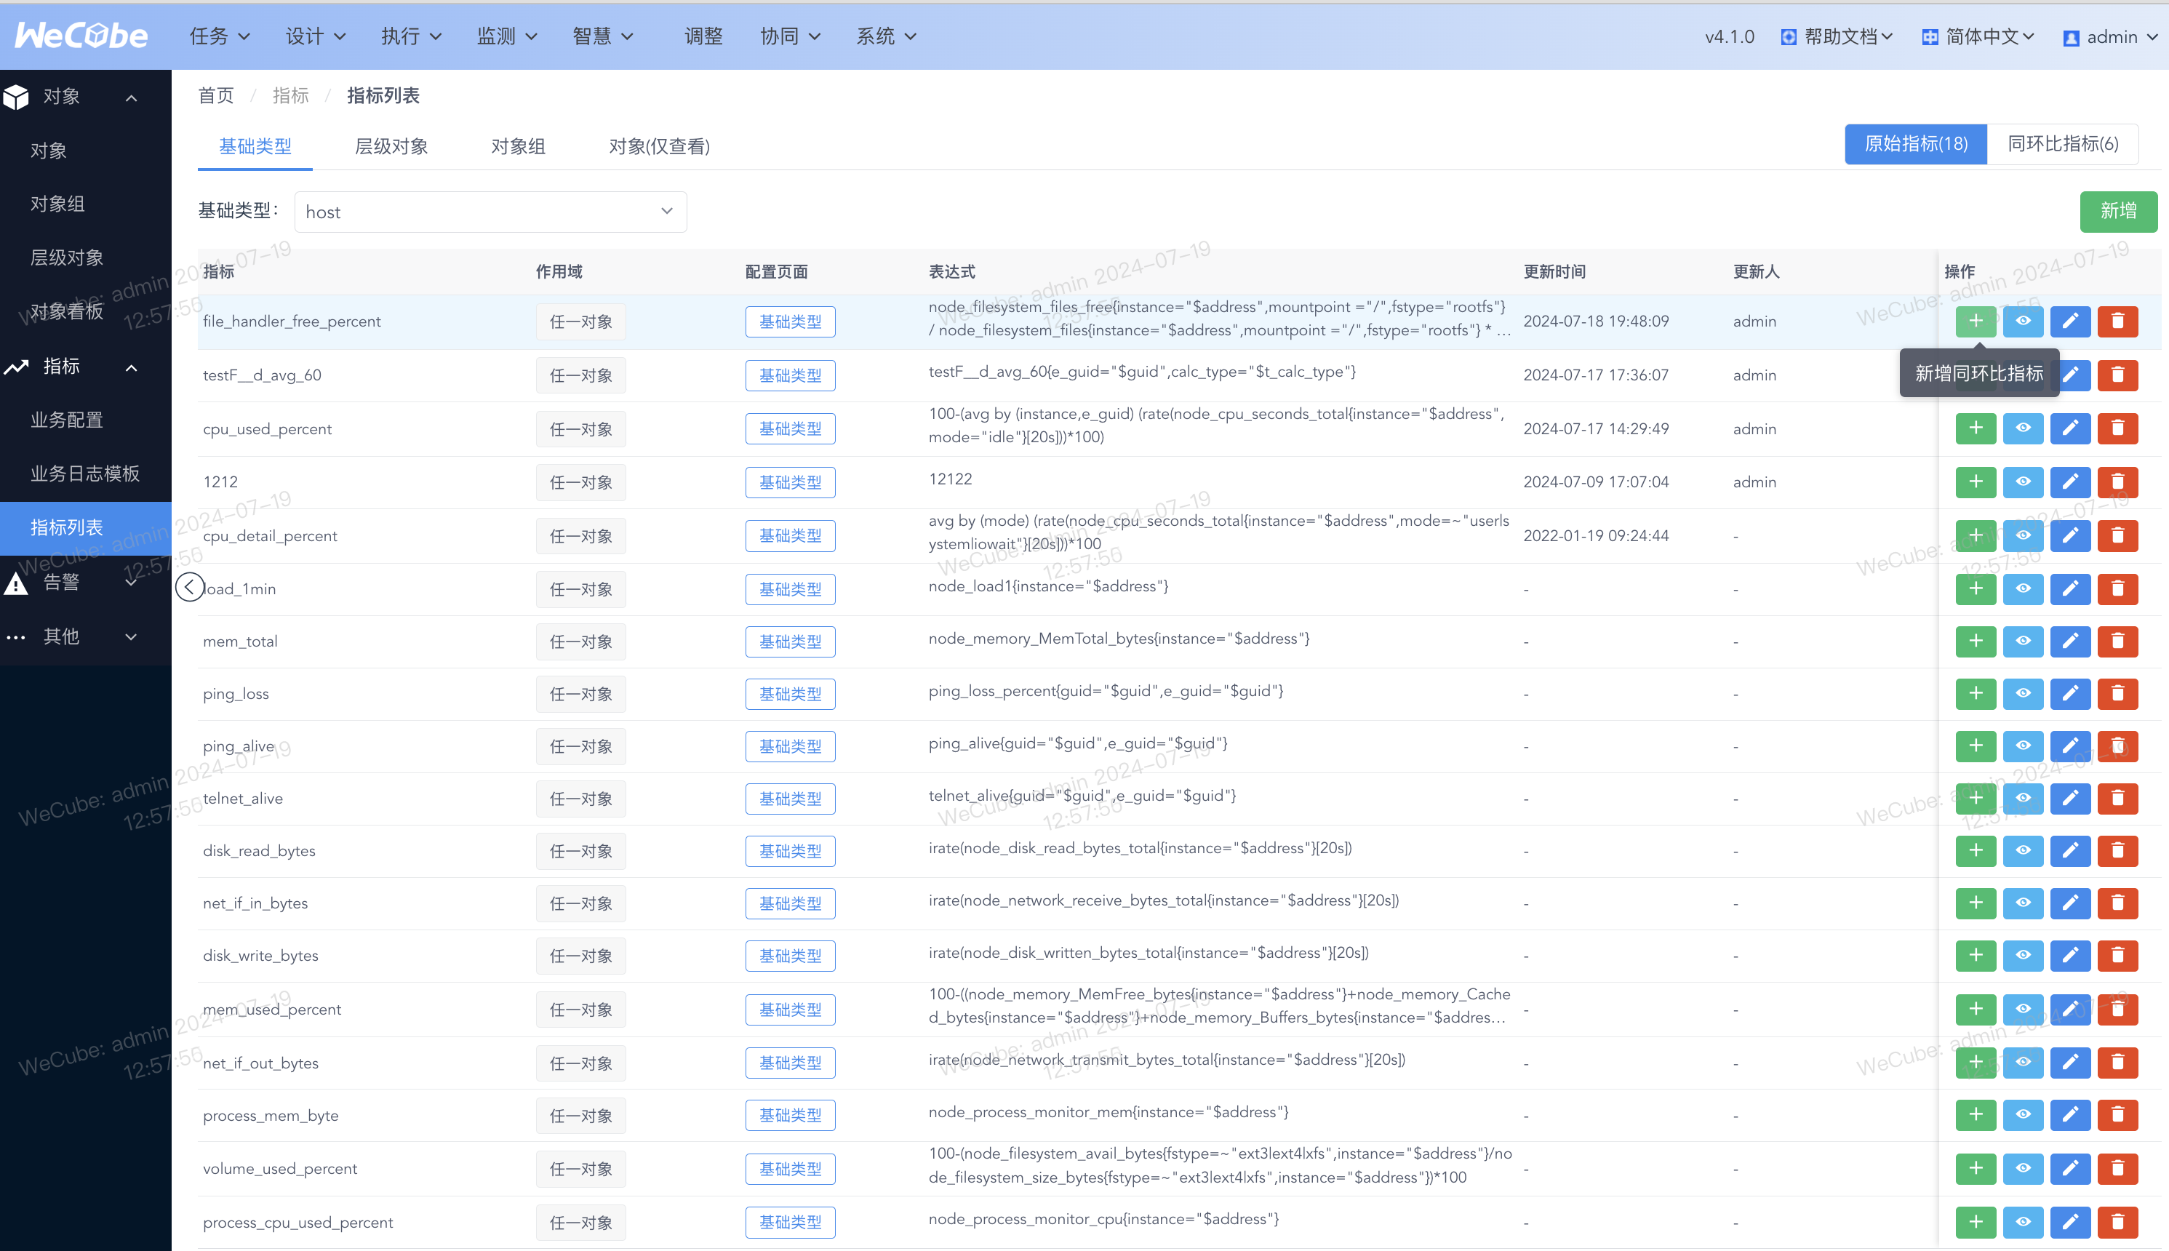Edit the mem_total metric
Screen dimensions: 2169x1251
pyautogui.click(x=2070, y=641)
